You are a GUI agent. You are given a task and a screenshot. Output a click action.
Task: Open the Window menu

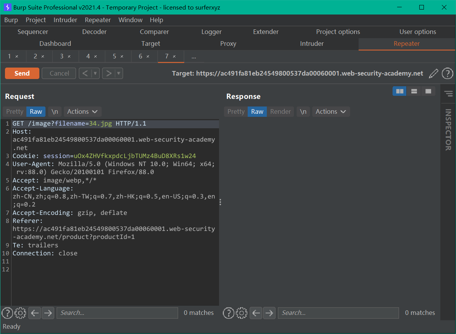click(x=130, y=20)
